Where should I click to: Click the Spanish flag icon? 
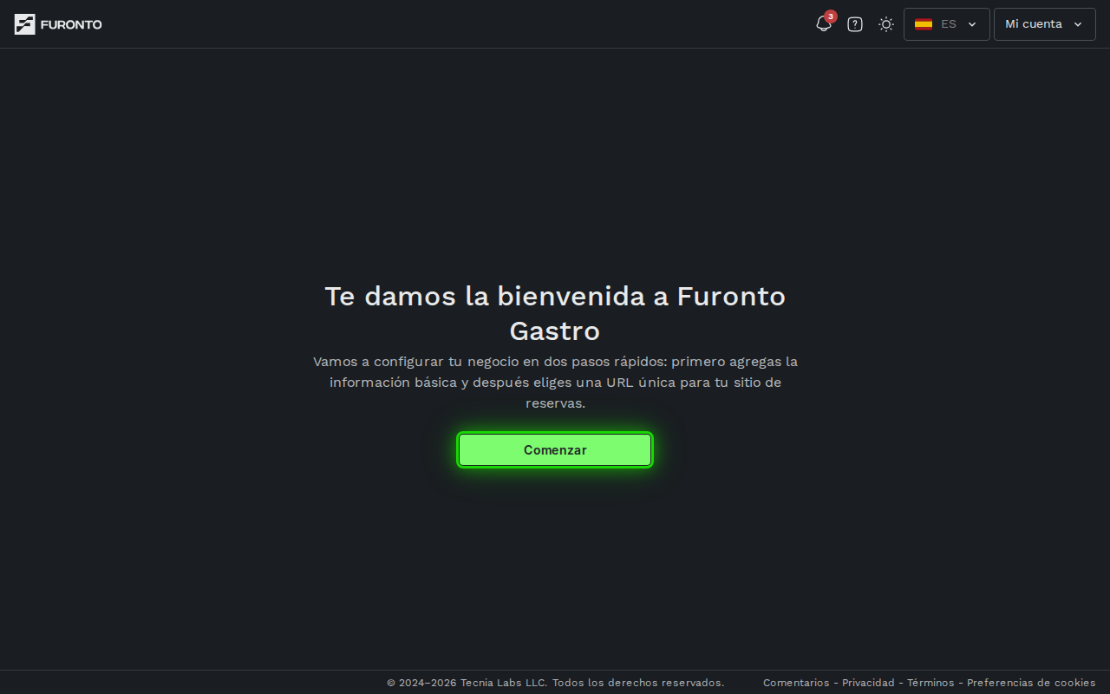click(924, 24)
